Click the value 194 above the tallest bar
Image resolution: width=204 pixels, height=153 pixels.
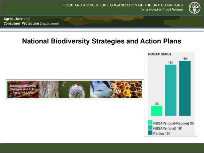coord(185,59)
